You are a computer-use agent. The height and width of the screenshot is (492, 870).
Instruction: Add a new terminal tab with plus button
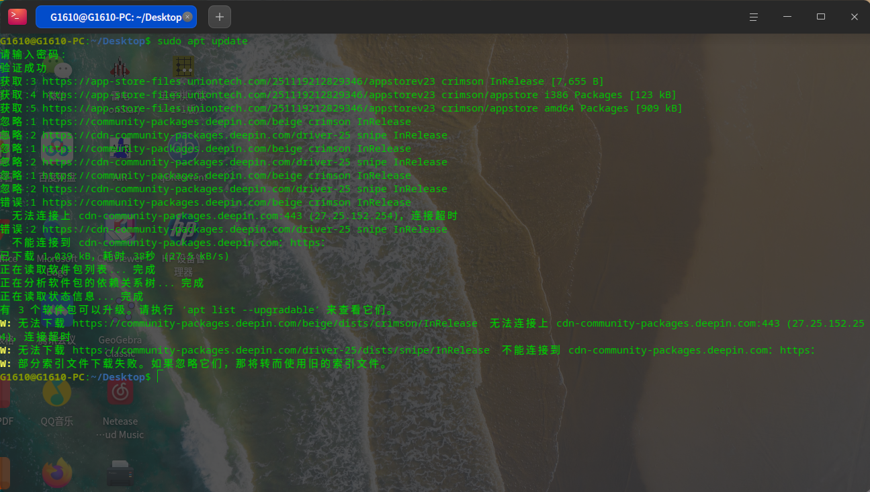coord(220,17)
